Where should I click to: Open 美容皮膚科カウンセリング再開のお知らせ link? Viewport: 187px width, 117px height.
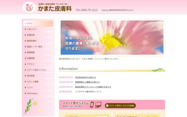[93, 87]
